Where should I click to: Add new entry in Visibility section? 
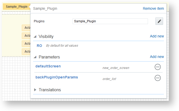click(x=157, y=36)
